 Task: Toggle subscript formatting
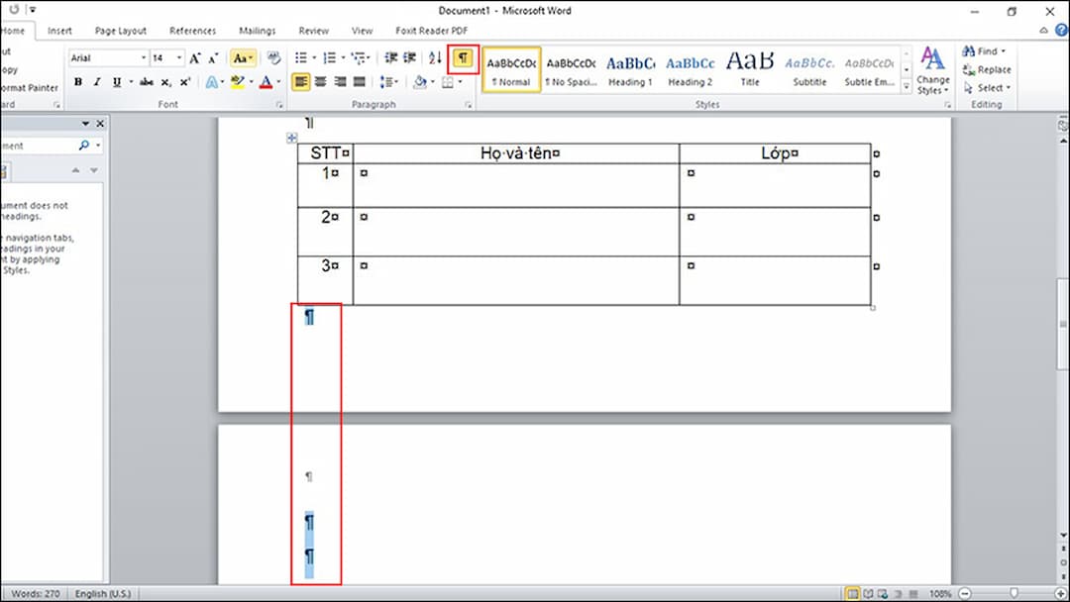coord(165,82)
